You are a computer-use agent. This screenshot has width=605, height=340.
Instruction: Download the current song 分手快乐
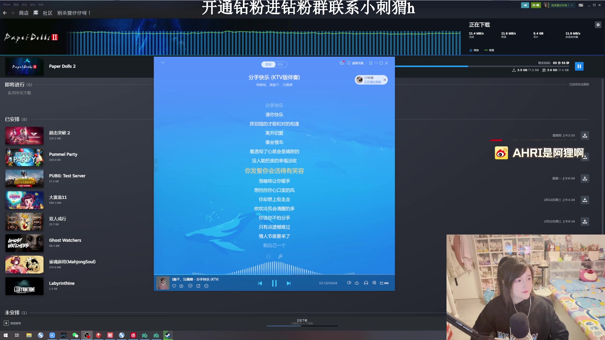[x=181, y=286]
